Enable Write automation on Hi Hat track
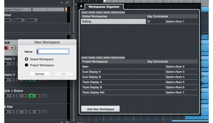 [x=38, y=112]
